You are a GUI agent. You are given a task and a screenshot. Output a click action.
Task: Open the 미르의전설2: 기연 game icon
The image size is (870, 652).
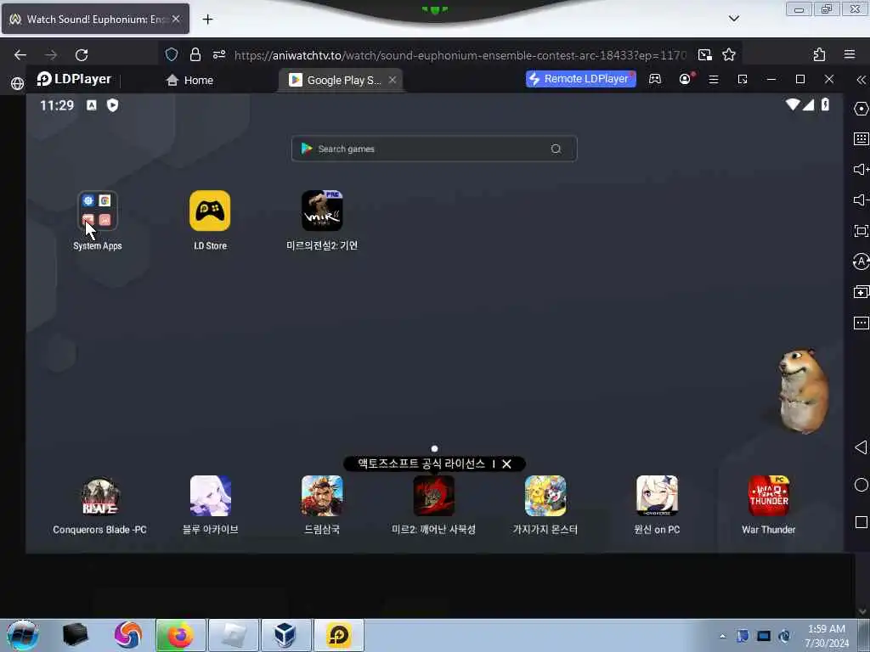pos(322,211)
